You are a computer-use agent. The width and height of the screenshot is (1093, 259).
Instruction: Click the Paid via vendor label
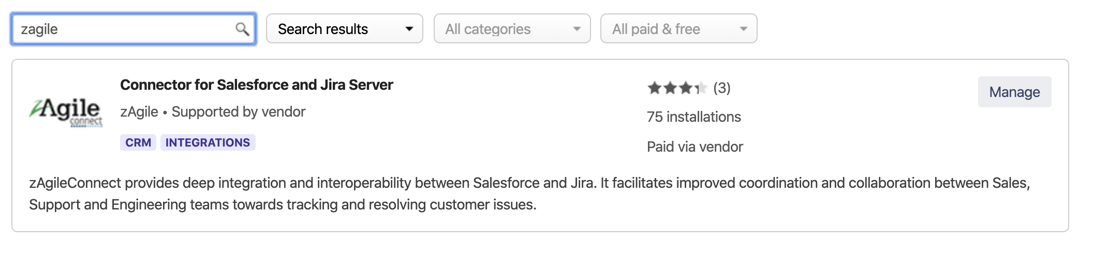pyautogui.click(x=695, y=147)
